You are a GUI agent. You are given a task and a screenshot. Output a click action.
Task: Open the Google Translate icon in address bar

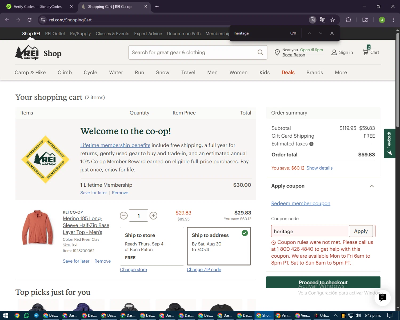tap(322, 20)
